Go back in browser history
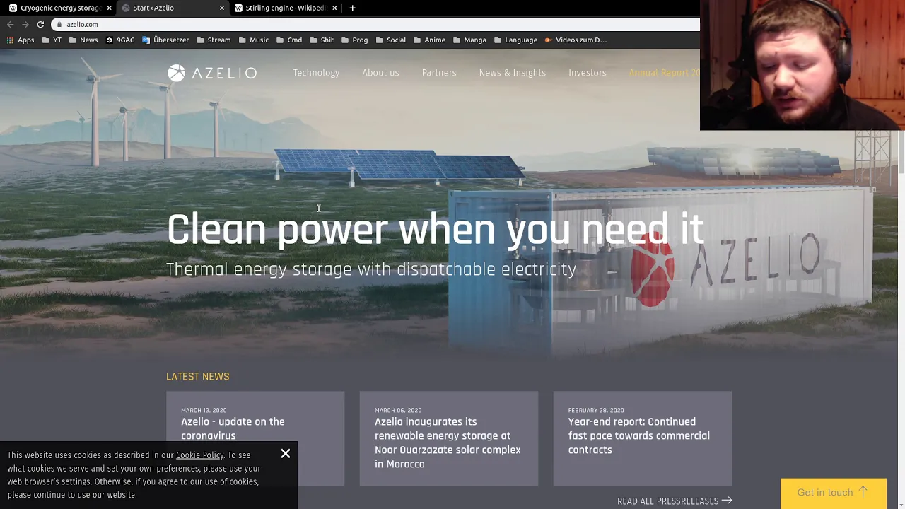Screen dimensions: 905x509 tap(11, 24)
